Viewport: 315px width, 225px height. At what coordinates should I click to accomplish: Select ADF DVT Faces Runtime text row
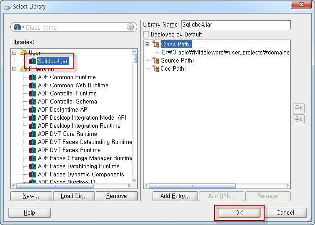coord(69,150)
